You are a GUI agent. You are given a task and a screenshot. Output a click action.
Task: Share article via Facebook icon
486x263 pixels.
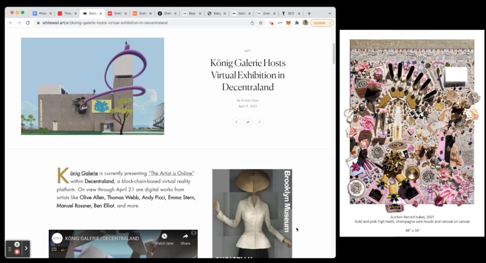point(236,122)
